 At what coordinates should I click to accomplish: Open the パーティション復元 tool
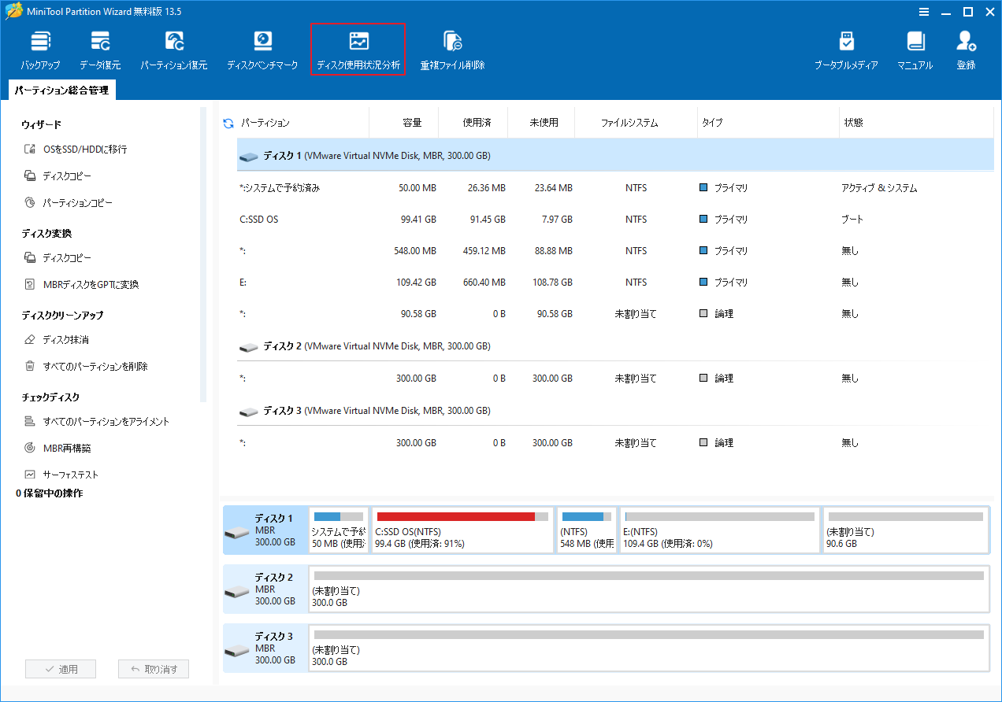pyautogui.click(x=173, y=47)
